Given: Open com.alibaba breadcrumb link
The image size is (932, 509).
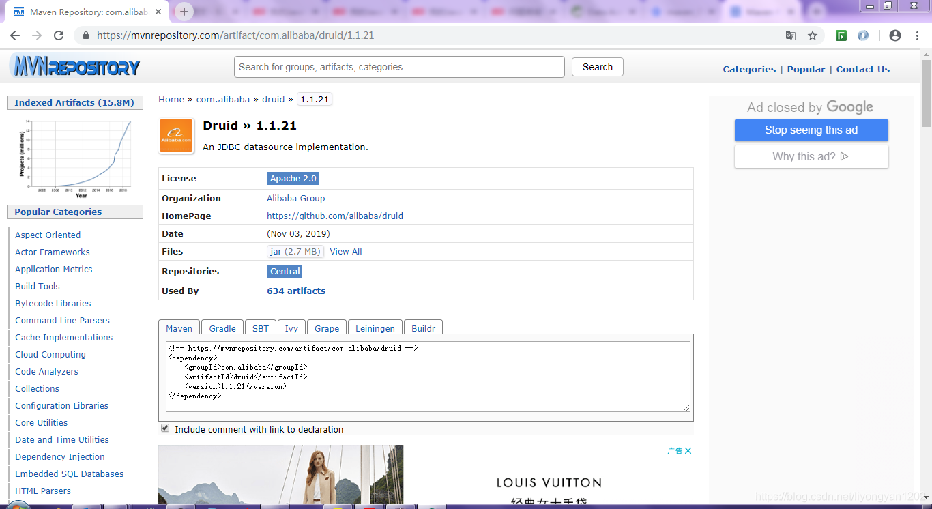Looking at the screenshot, I should tap(223, 99).
